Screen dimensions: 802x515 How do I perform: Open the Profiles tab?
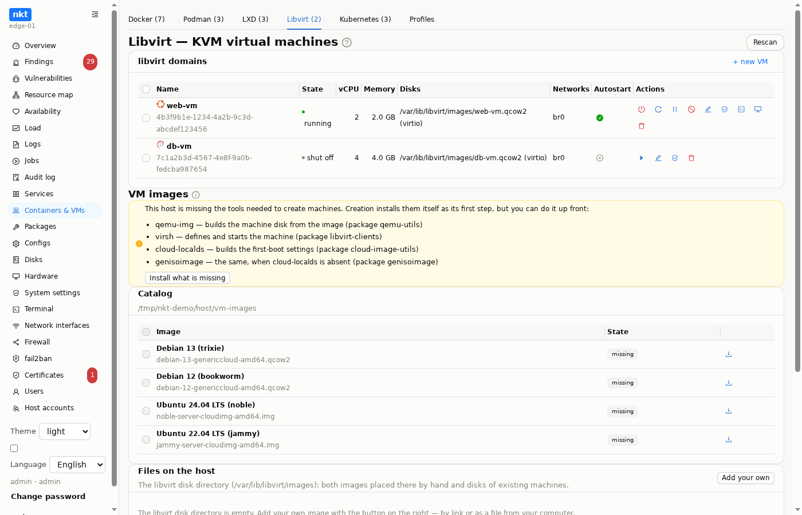422,19
